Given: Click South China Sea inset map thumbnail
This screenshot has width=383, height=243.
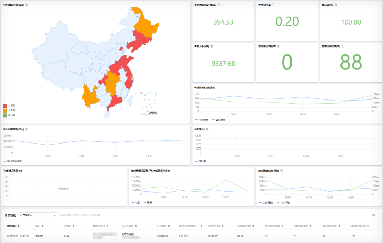Looking at the screenshot, I should tap(148, 103).
